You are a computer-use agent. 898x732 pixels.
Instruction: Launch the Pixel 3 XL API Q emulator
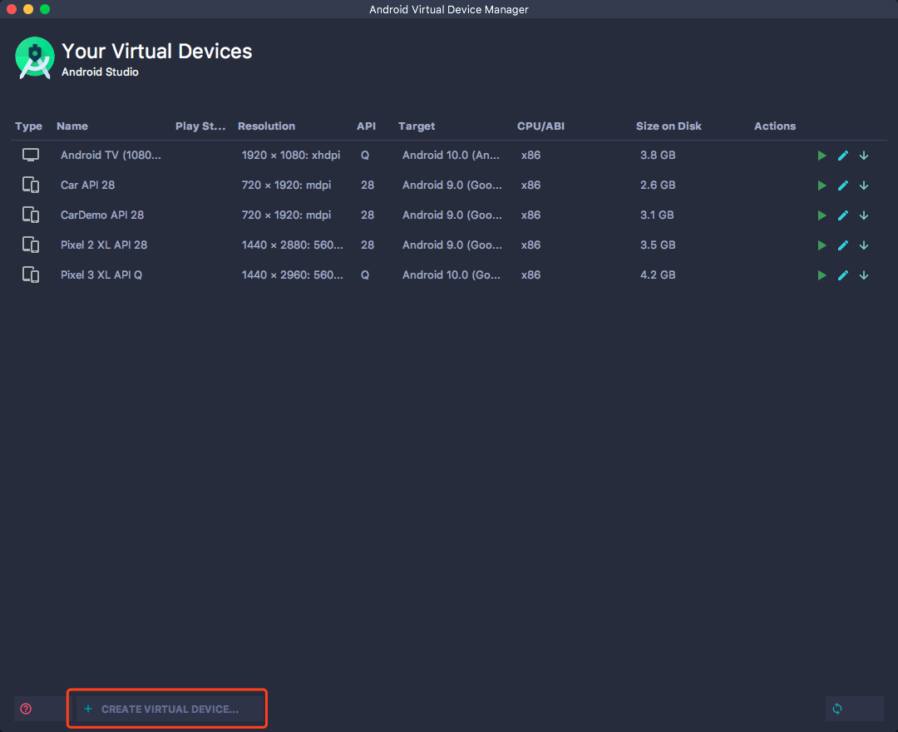[x=822, y=275]
